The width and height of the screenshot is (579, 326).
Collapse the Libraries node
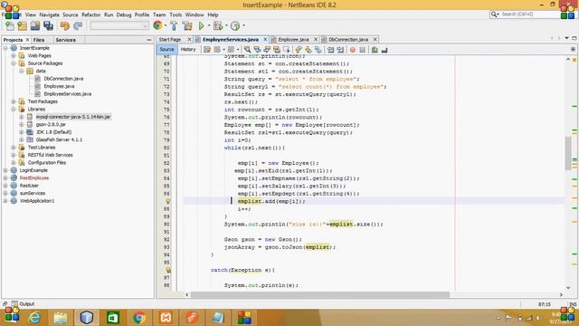tap(14, 110)
